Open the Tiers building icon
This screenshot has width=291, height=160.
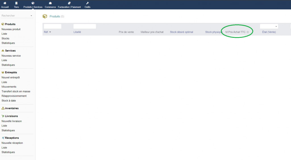(x=16, y=3)
